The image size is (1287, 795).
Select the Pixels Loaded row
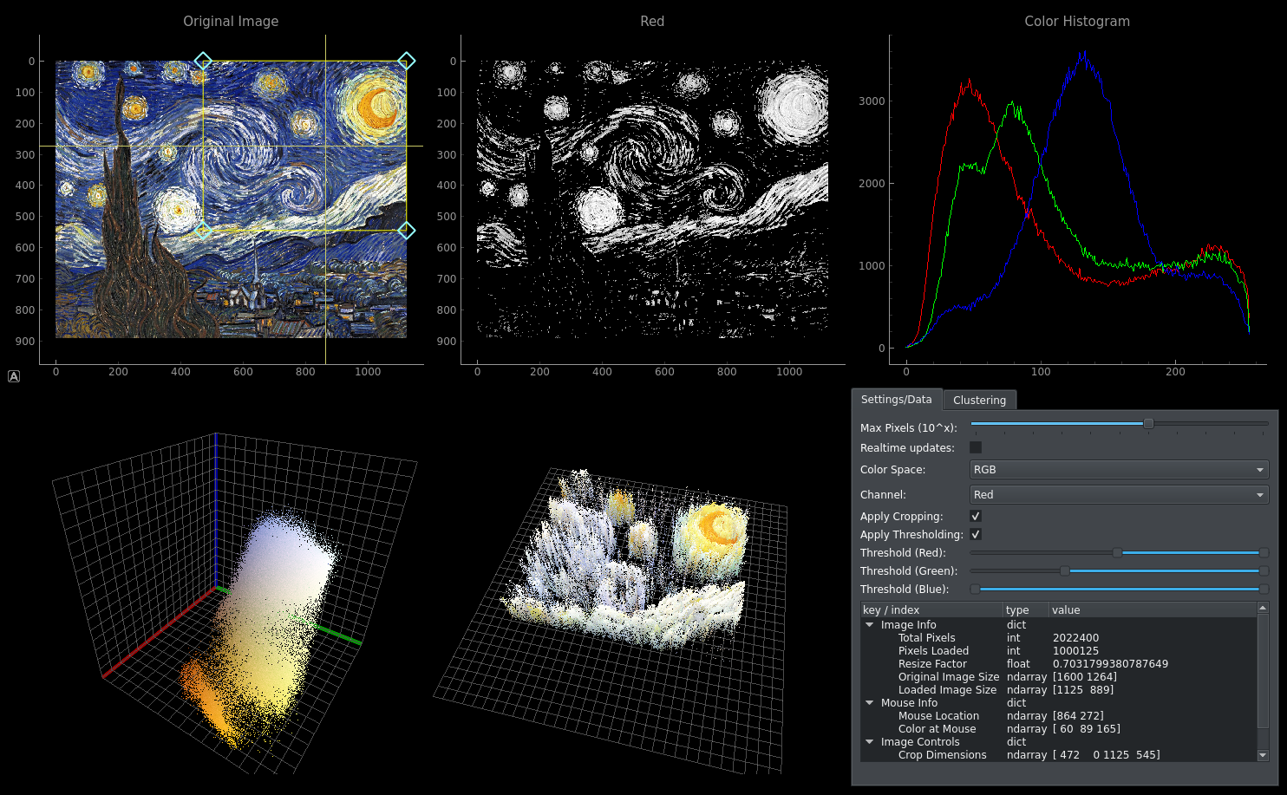click(1058, 650)
